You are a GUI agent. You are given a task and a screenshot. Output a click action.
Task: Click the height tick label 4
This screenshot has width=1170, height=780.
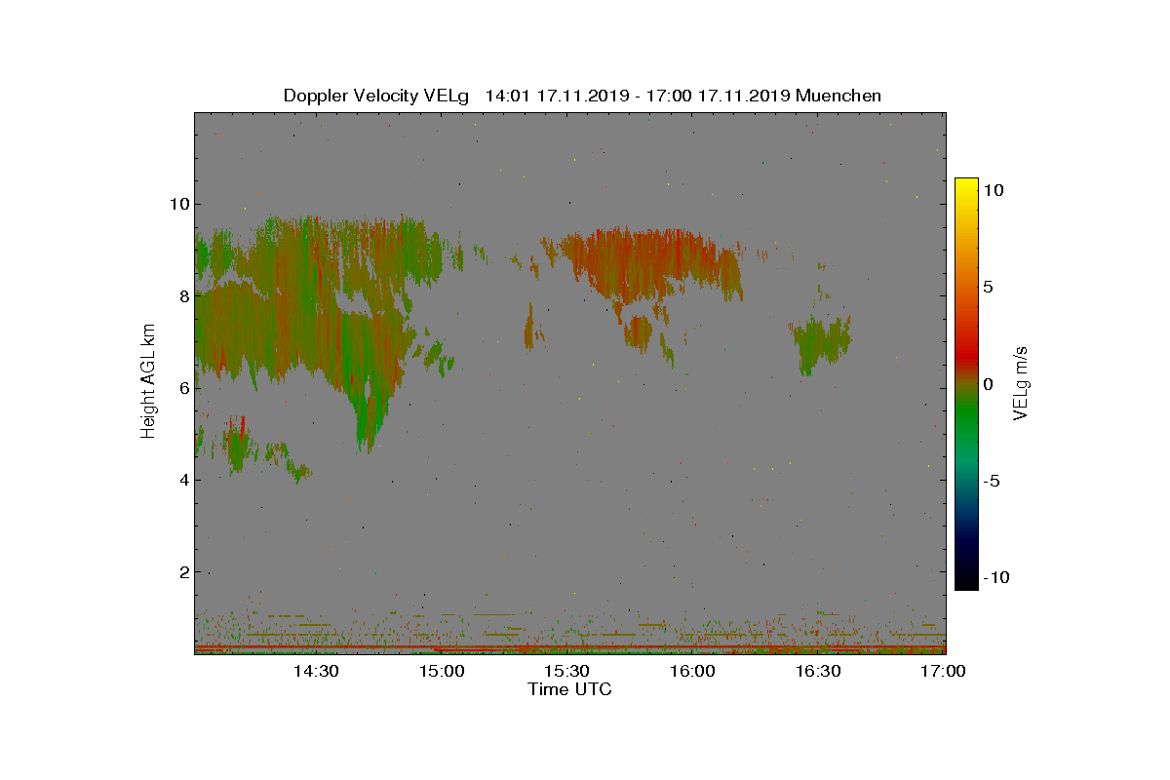[183, 480]
